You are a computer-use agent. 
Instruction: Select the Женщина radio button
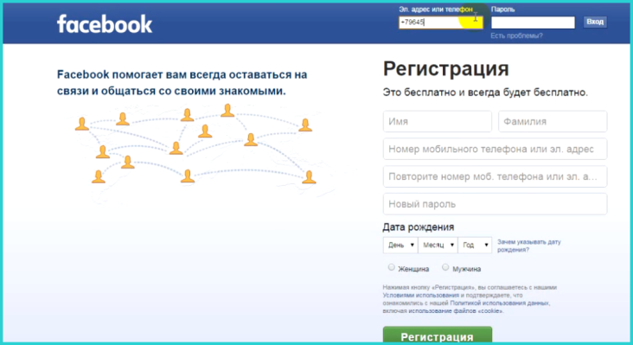click(391, 267)
